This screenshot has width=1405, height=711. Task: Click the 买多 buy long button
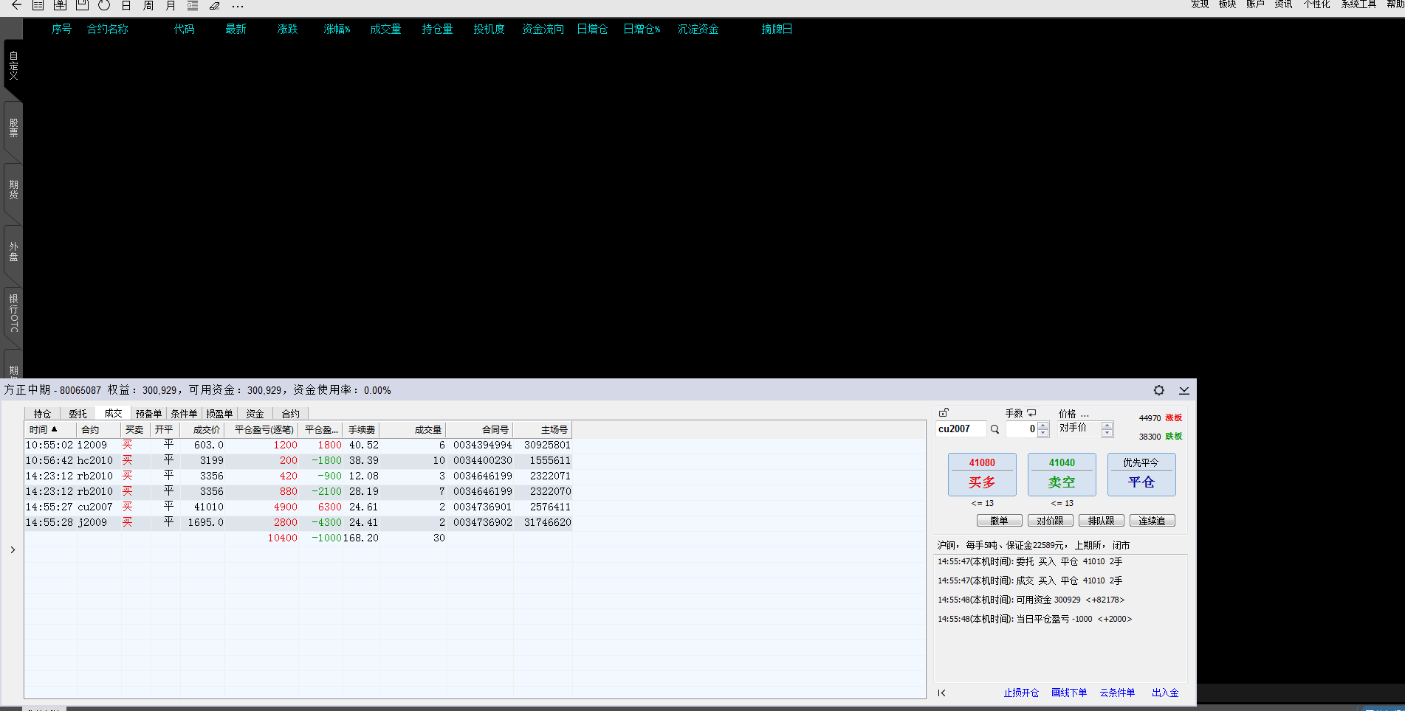click(982, 474)
